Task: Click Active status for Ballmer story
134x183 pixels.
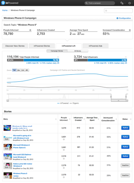Action: (x=125, y=156)
